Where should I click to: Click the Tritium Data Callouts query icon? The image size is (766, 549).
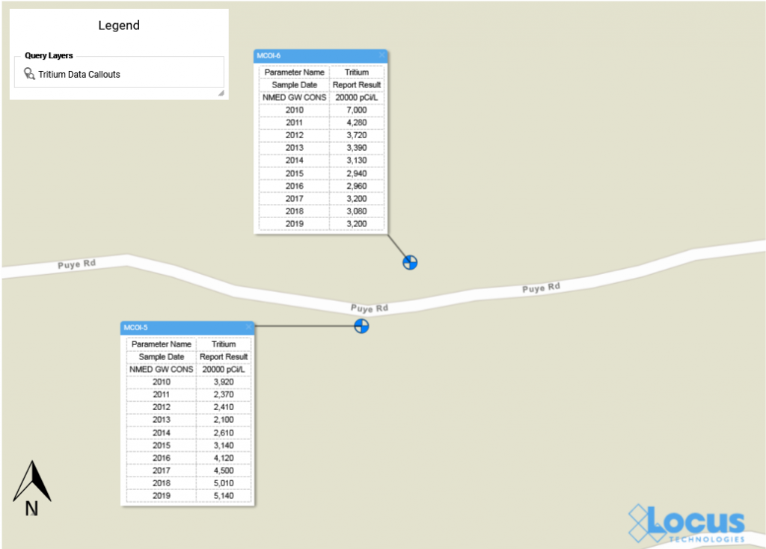click(x=29, y=74)
